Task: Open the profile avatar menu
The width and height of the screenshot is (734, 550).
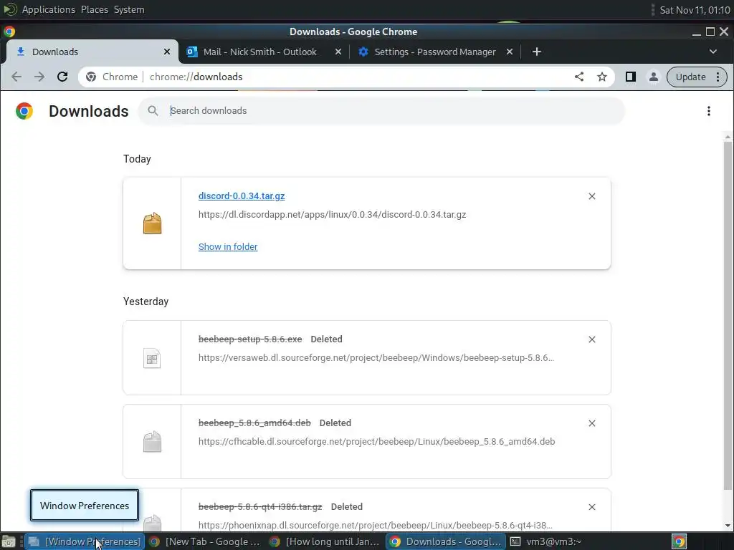Action: (x=654, y=77)
